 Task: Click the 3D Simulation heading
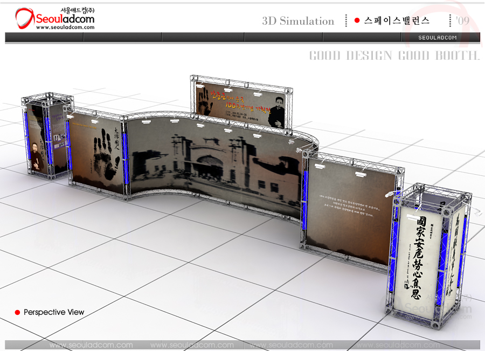(298, 21)
